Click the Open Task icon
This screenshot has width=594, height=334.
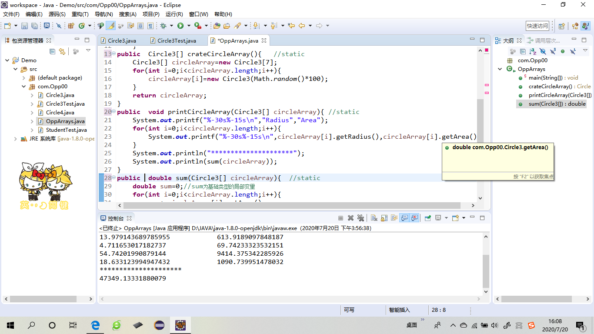(x=227, y=26)
